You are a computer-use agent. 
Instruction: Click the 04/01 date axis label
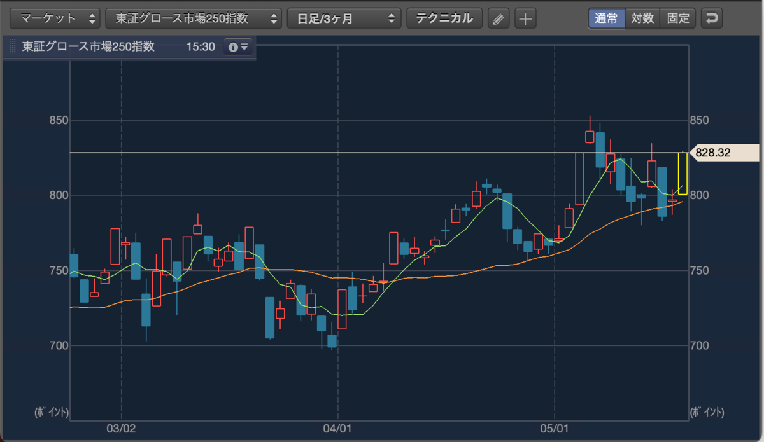(337, 429)
